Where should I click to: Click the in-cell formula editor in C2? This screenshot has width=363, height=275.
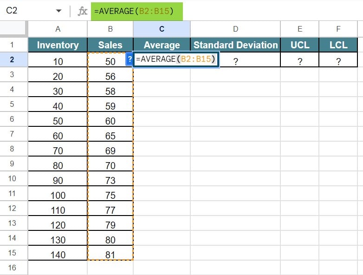176,59
